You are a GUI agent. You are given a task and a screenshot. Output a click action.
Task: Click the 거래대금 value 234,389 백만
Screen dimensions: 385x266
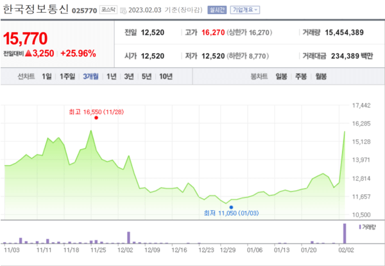352,56
